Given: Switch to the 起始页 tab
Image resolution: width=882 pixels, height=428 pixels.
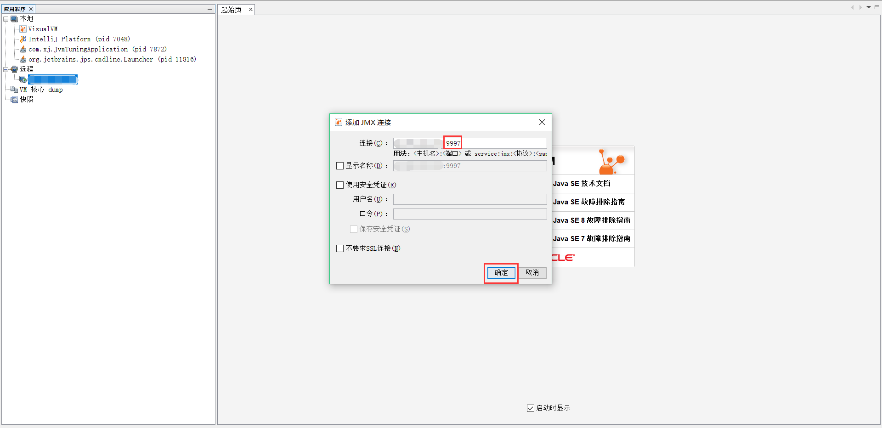Looking at the screenshot, I should pyautogui.click(x=232, y=9).
